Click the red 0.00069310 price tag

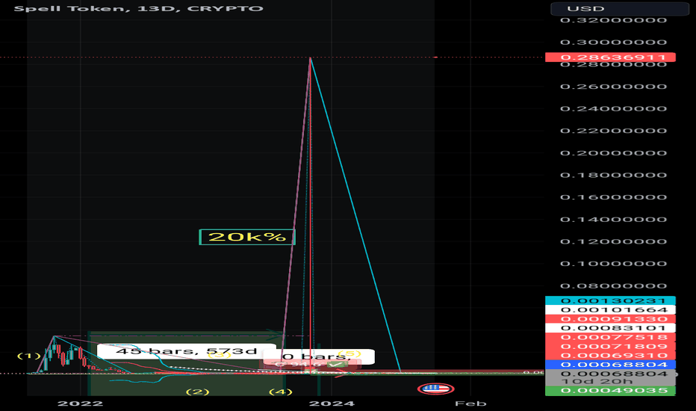pyautogui.click(x=610, y=356)
